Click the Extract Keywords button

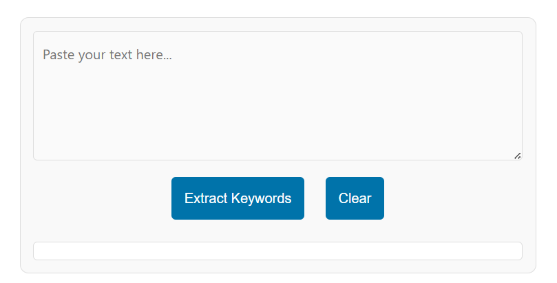point(238,198)
